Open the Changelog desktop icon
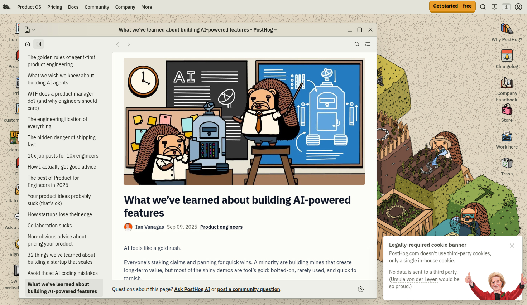The height and width of the screenshot is (305, 527). click(x=507, y=59)
